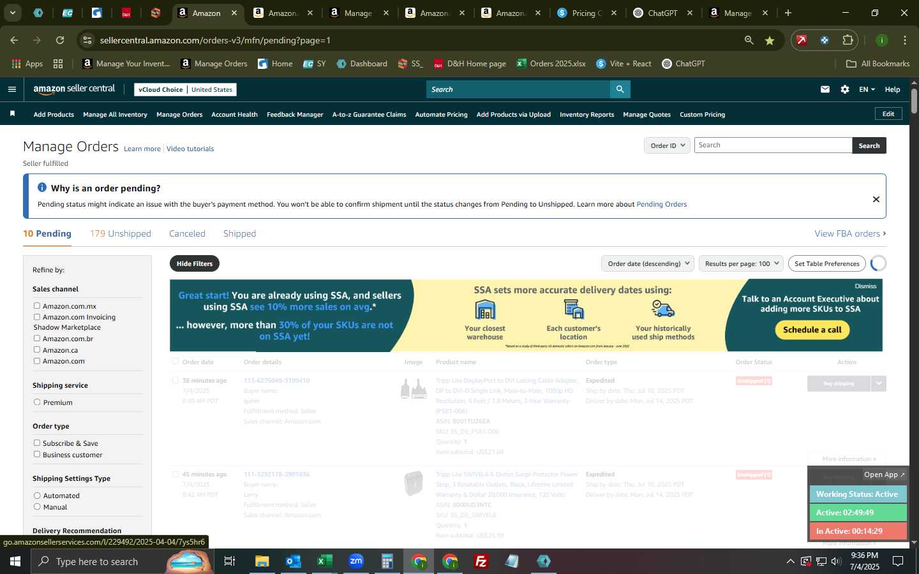Check the Amazon.com.br sales channel
Image resolution: width=919 pixels, height=574 pixels.
pyautogui.click(x=37, y=339)
